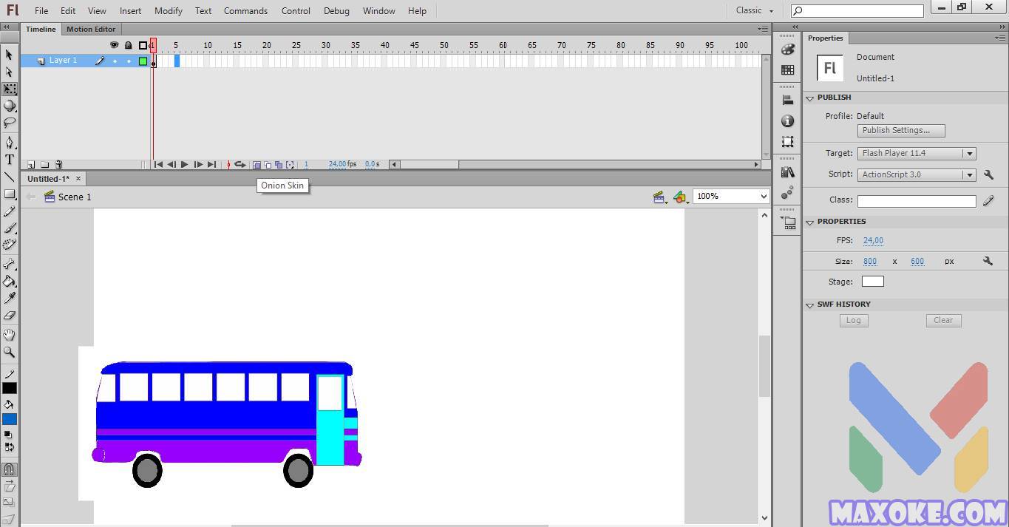This screenshot has height=527, width=1009.
Task: Open the Target dropdown showing Flash Player 11.4
Action: pos(970,153)
